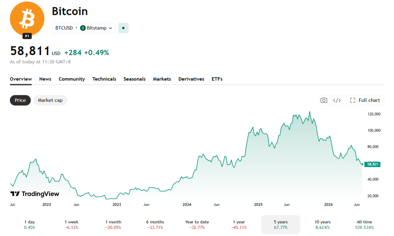Open the BTCUSD Bitstamp exchange dropdown

[x=84, y=28]
